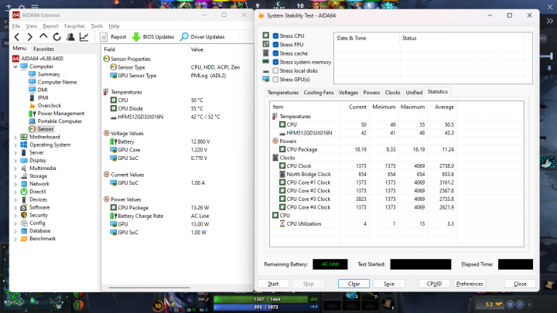Click the horizontal scrollbar in sensor panel
The height and width of the screenshot is (313, 557).
point(149,287)
